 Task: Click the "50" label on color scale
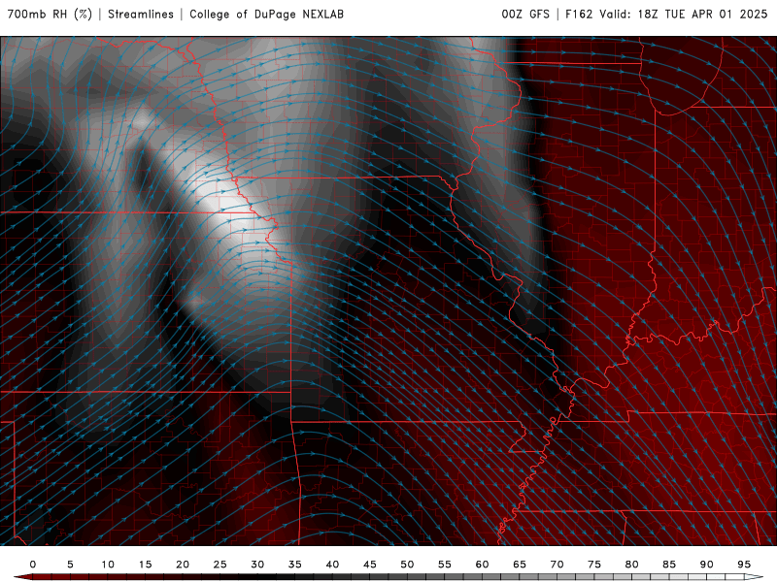tap(407, 565)
